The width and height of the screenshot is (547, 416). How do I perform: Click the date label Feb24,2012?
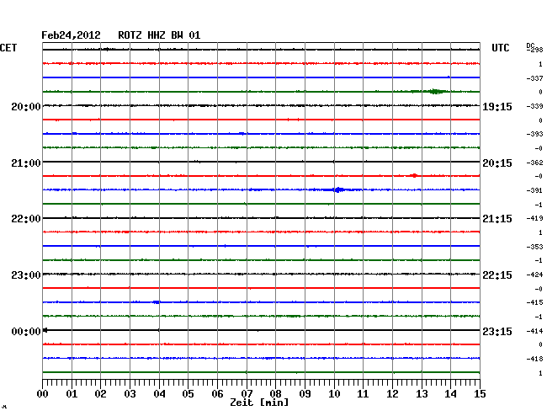[71, 35]
